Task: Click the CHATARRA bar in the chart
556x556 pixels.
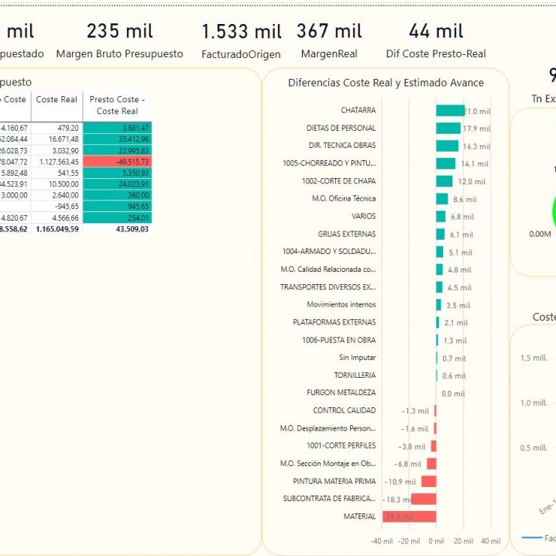Action: coord(449,111)
